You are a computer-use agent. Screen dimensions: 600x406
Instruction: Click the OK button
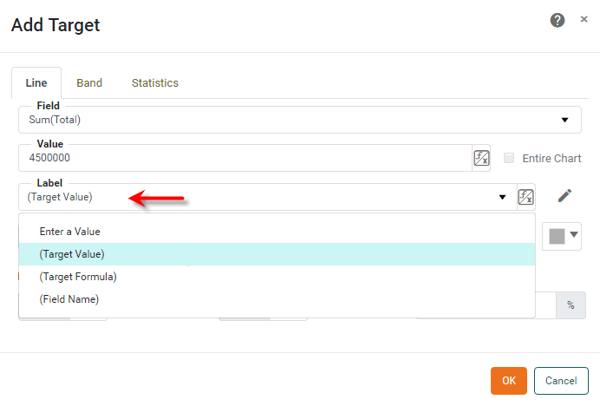pyautogui.click(x=508, y=380)
